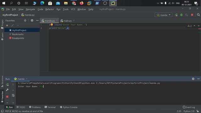Stop the running program from the top toolbar
This screenshot has height=113, width=201.
click(x=192, y=15)
